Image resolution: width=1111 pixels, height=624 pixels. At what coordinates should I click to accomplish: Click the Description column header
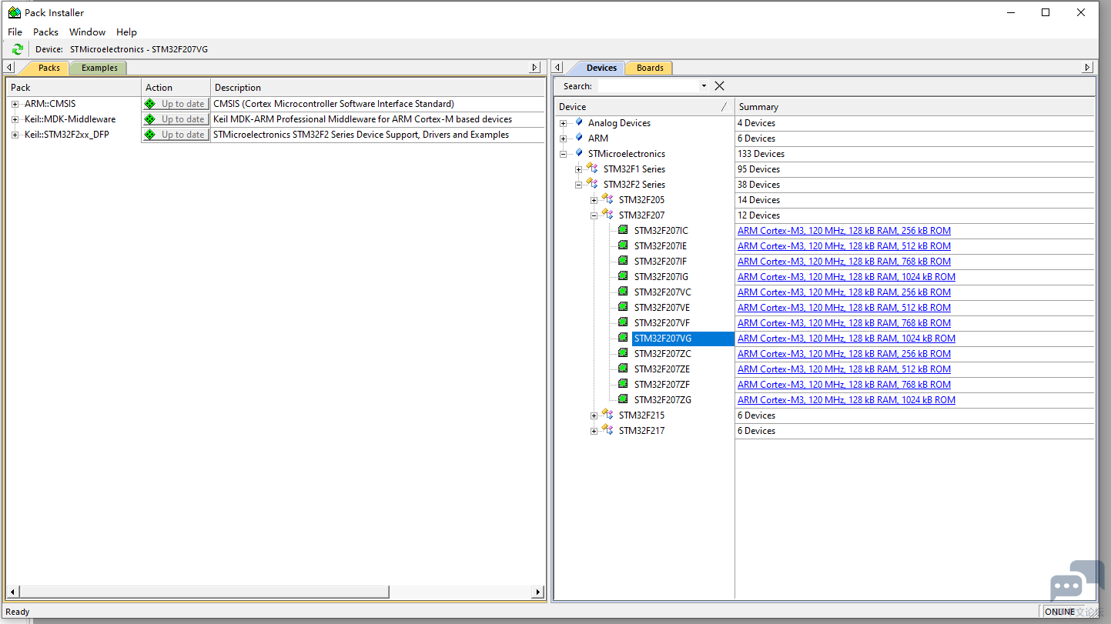coord(377,88)
